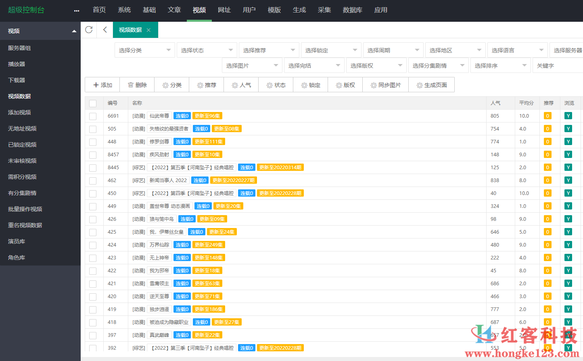Viewport: 583px width, 361px height.
Task: Switch to the 采集 menu item
Action: click(324, 10)
